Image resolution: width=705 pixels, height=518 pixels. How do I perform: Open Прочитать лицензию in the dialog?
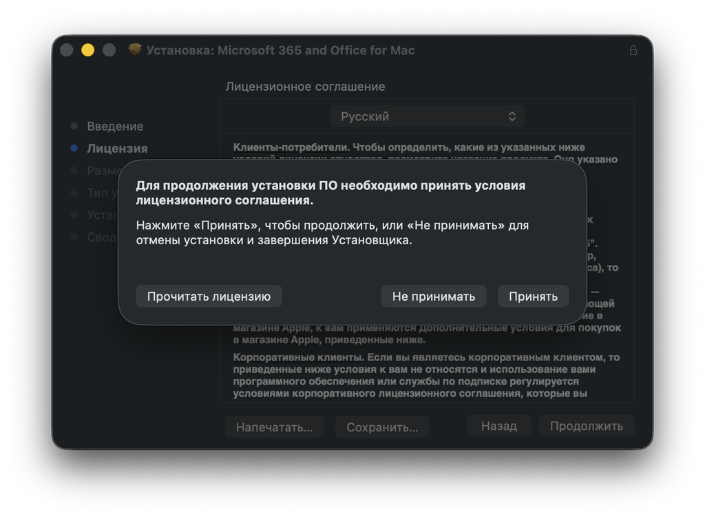(x=209, y=296)
